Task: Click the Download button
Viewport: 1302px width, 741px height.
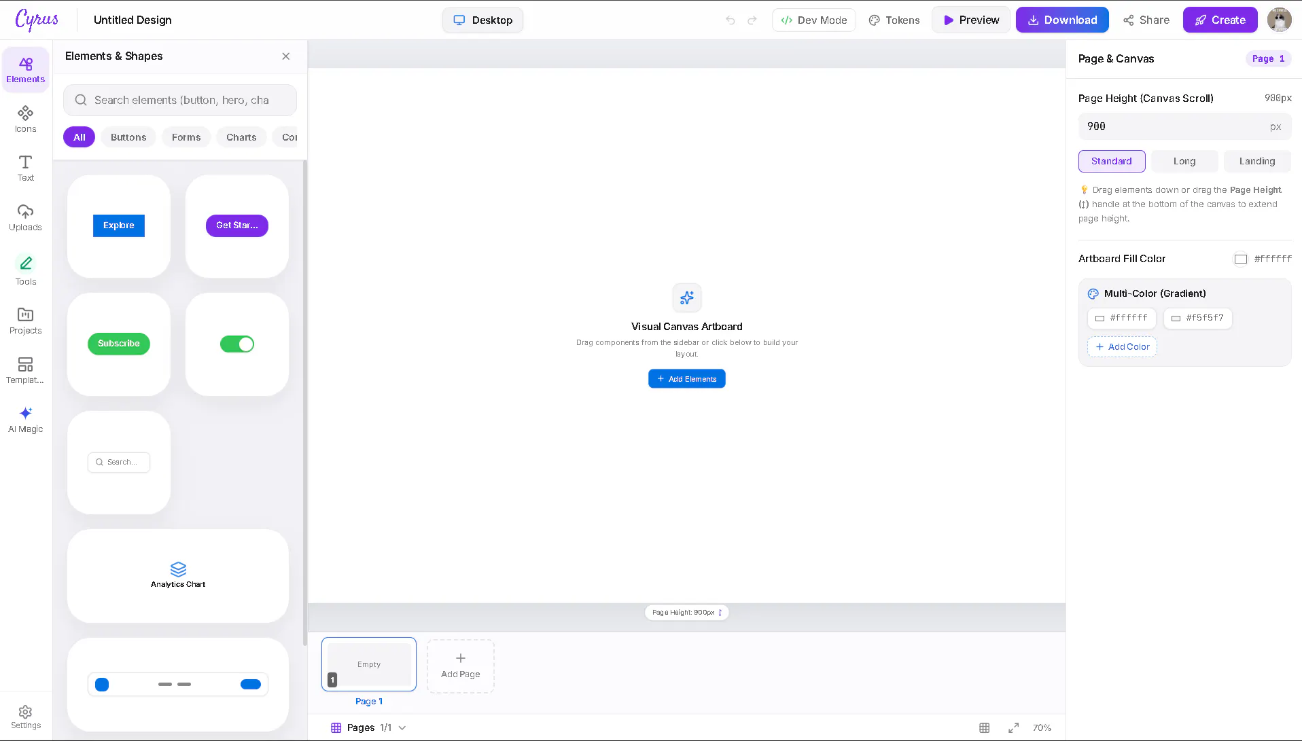Action: click(1062, 20)
